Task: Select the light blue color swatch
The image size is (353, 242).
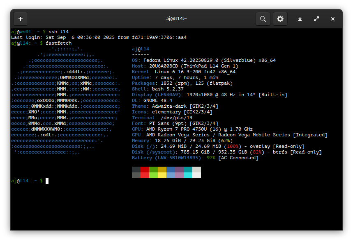Action: tap(171, 175)
